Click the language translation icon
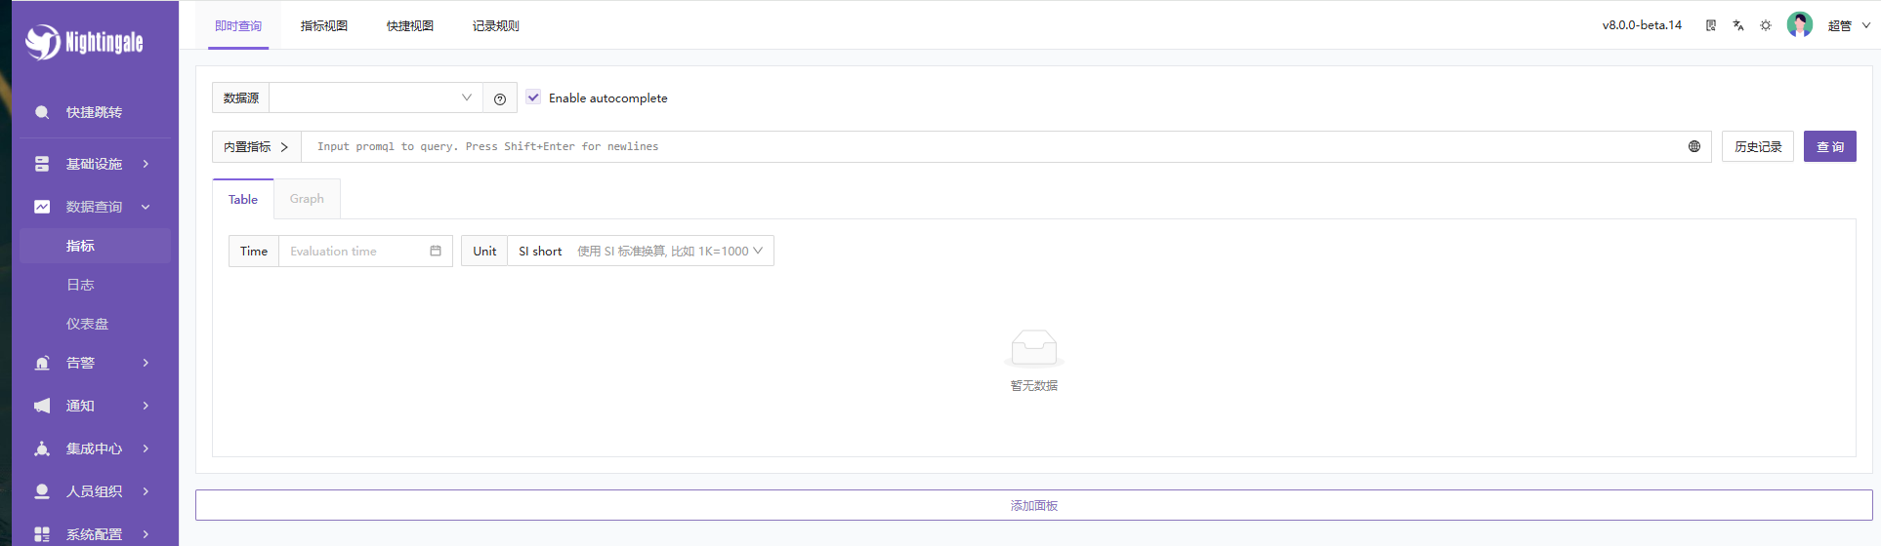The width and height of the screenshot is (1881, 546). click(x=1738, y=25)
